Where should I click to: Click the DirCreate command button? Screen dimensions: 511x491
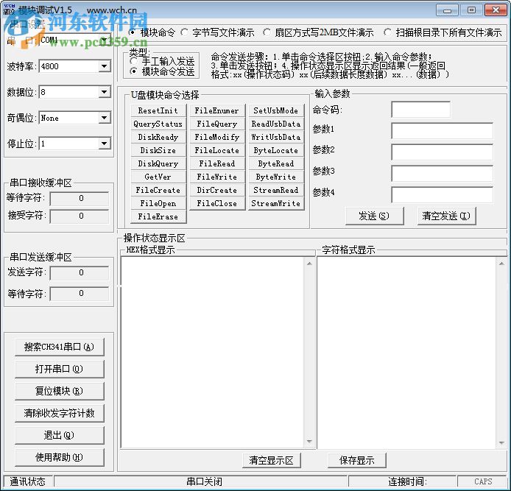pyautogui.click(x=217, y=190)
